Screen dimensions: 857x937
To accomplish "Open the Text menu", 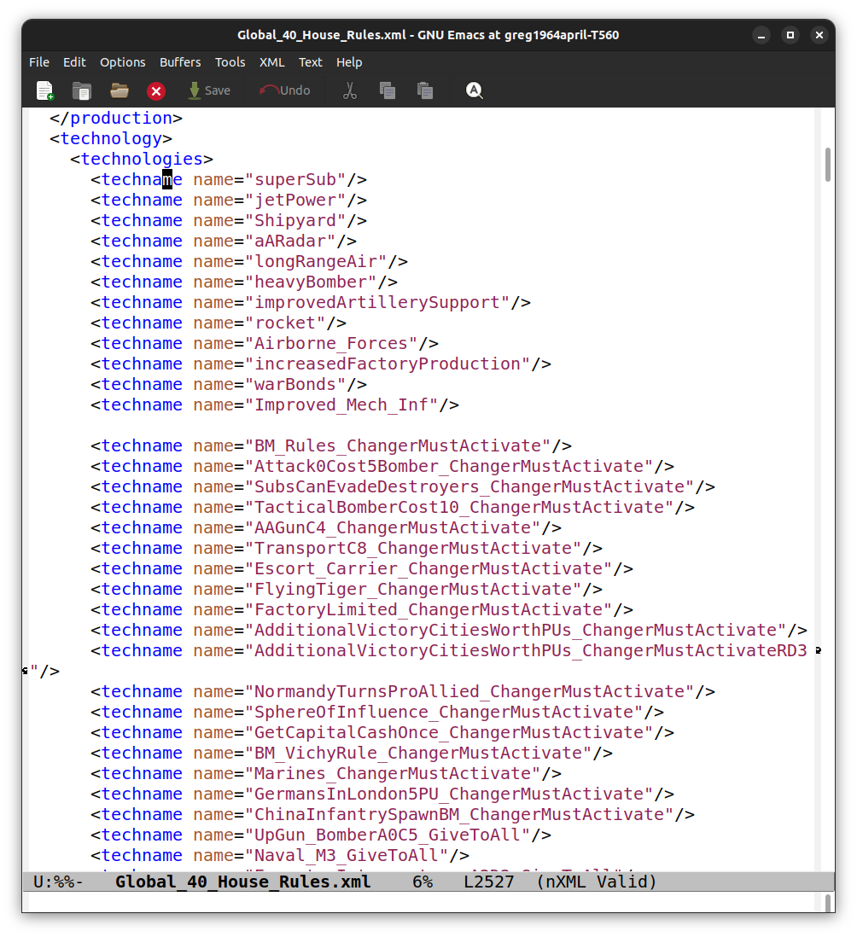I will pyautogui.click(x=310, y=62).
